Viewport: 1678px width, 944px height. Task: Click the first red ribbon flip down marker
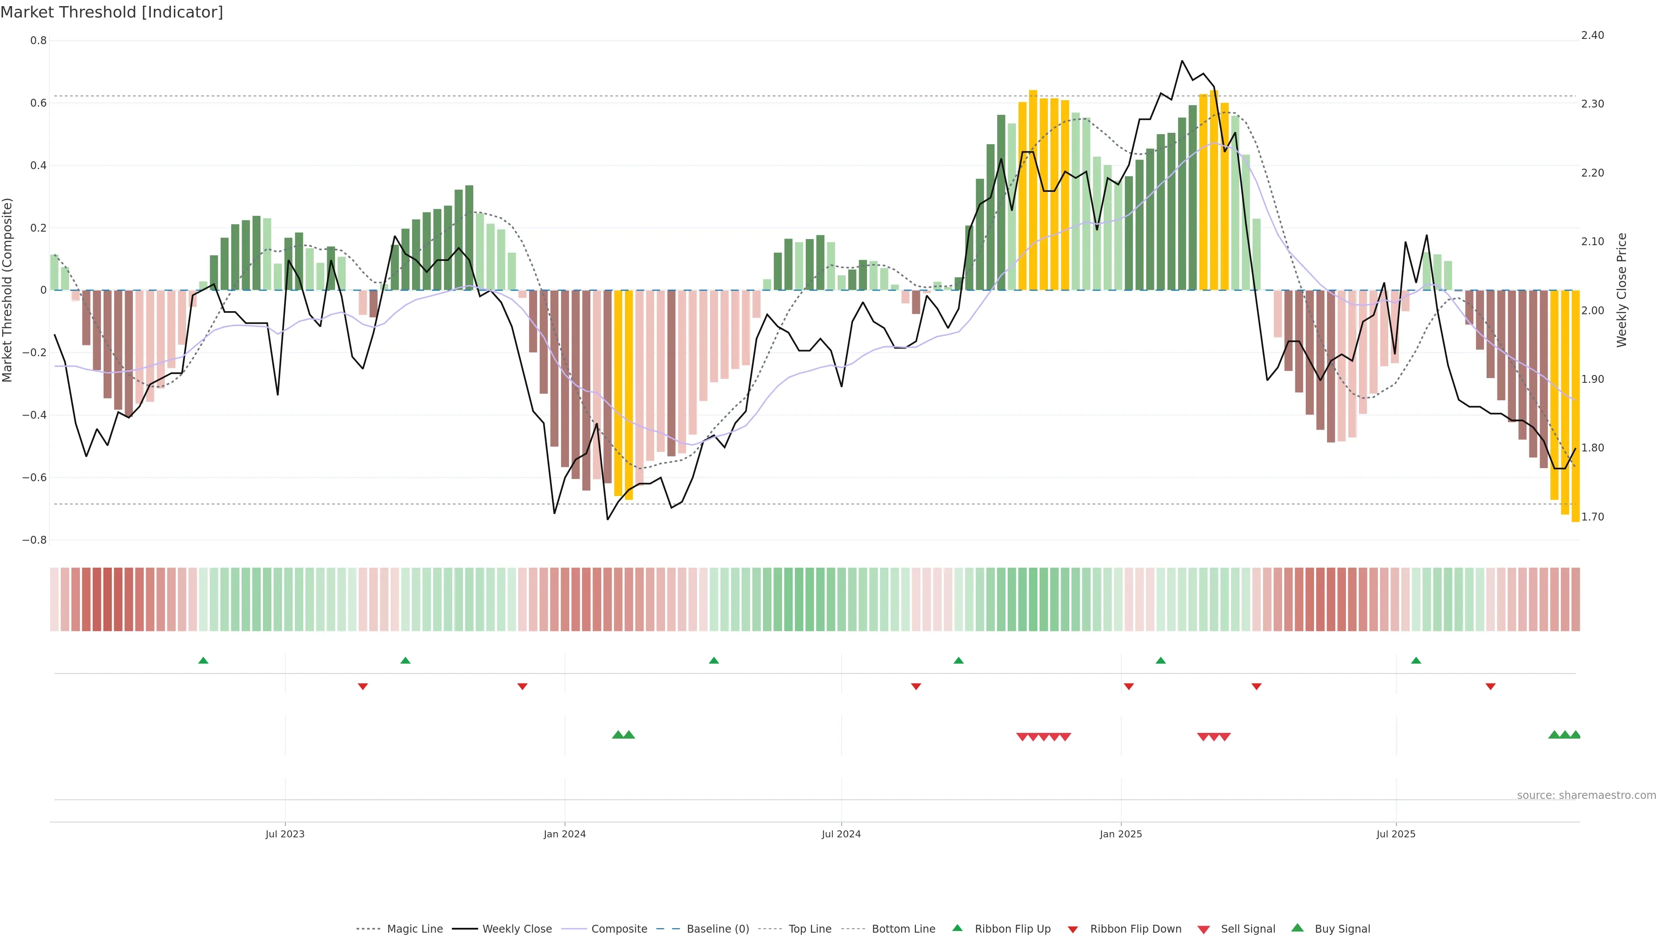coord(363,686)
